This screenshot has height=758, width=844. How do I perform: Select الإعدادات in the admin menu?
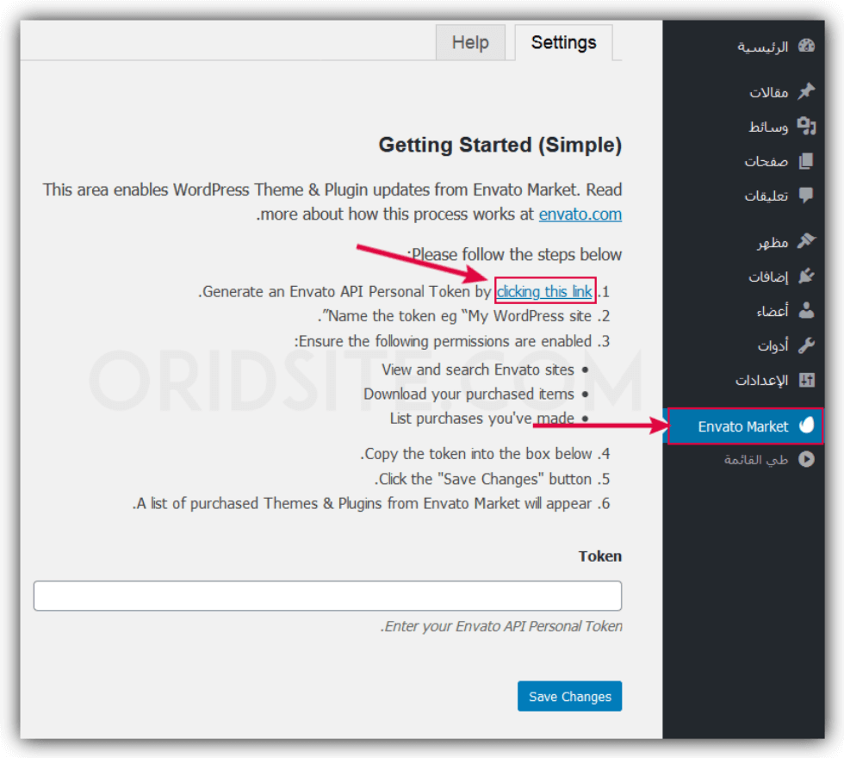(761, 381)
